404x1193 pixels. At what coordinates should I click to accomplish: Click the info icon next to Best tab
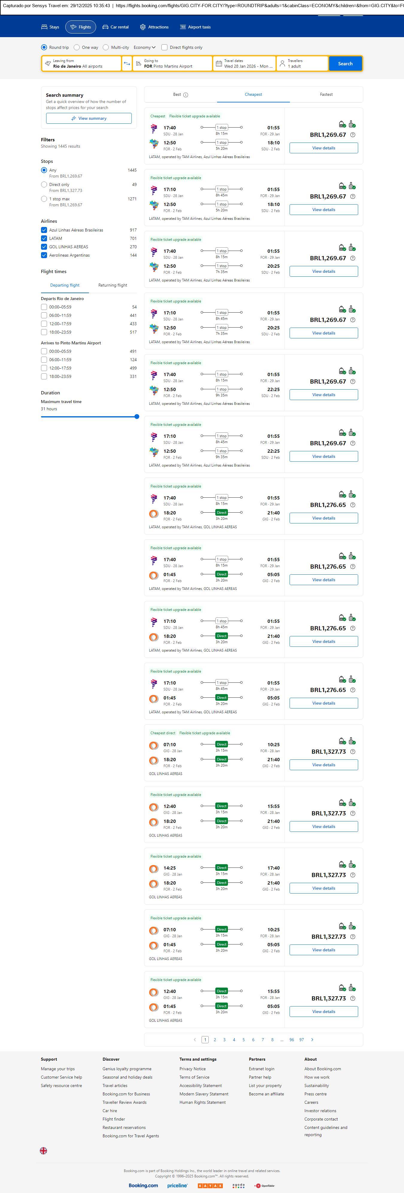coord(185,95)
